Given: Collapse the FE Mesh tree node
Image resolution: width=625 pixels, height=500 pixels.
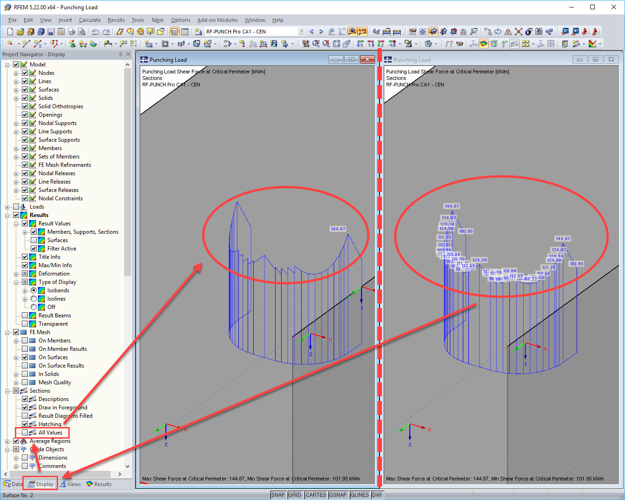Looking at the screenshot, I should click(x=7, y=332).
